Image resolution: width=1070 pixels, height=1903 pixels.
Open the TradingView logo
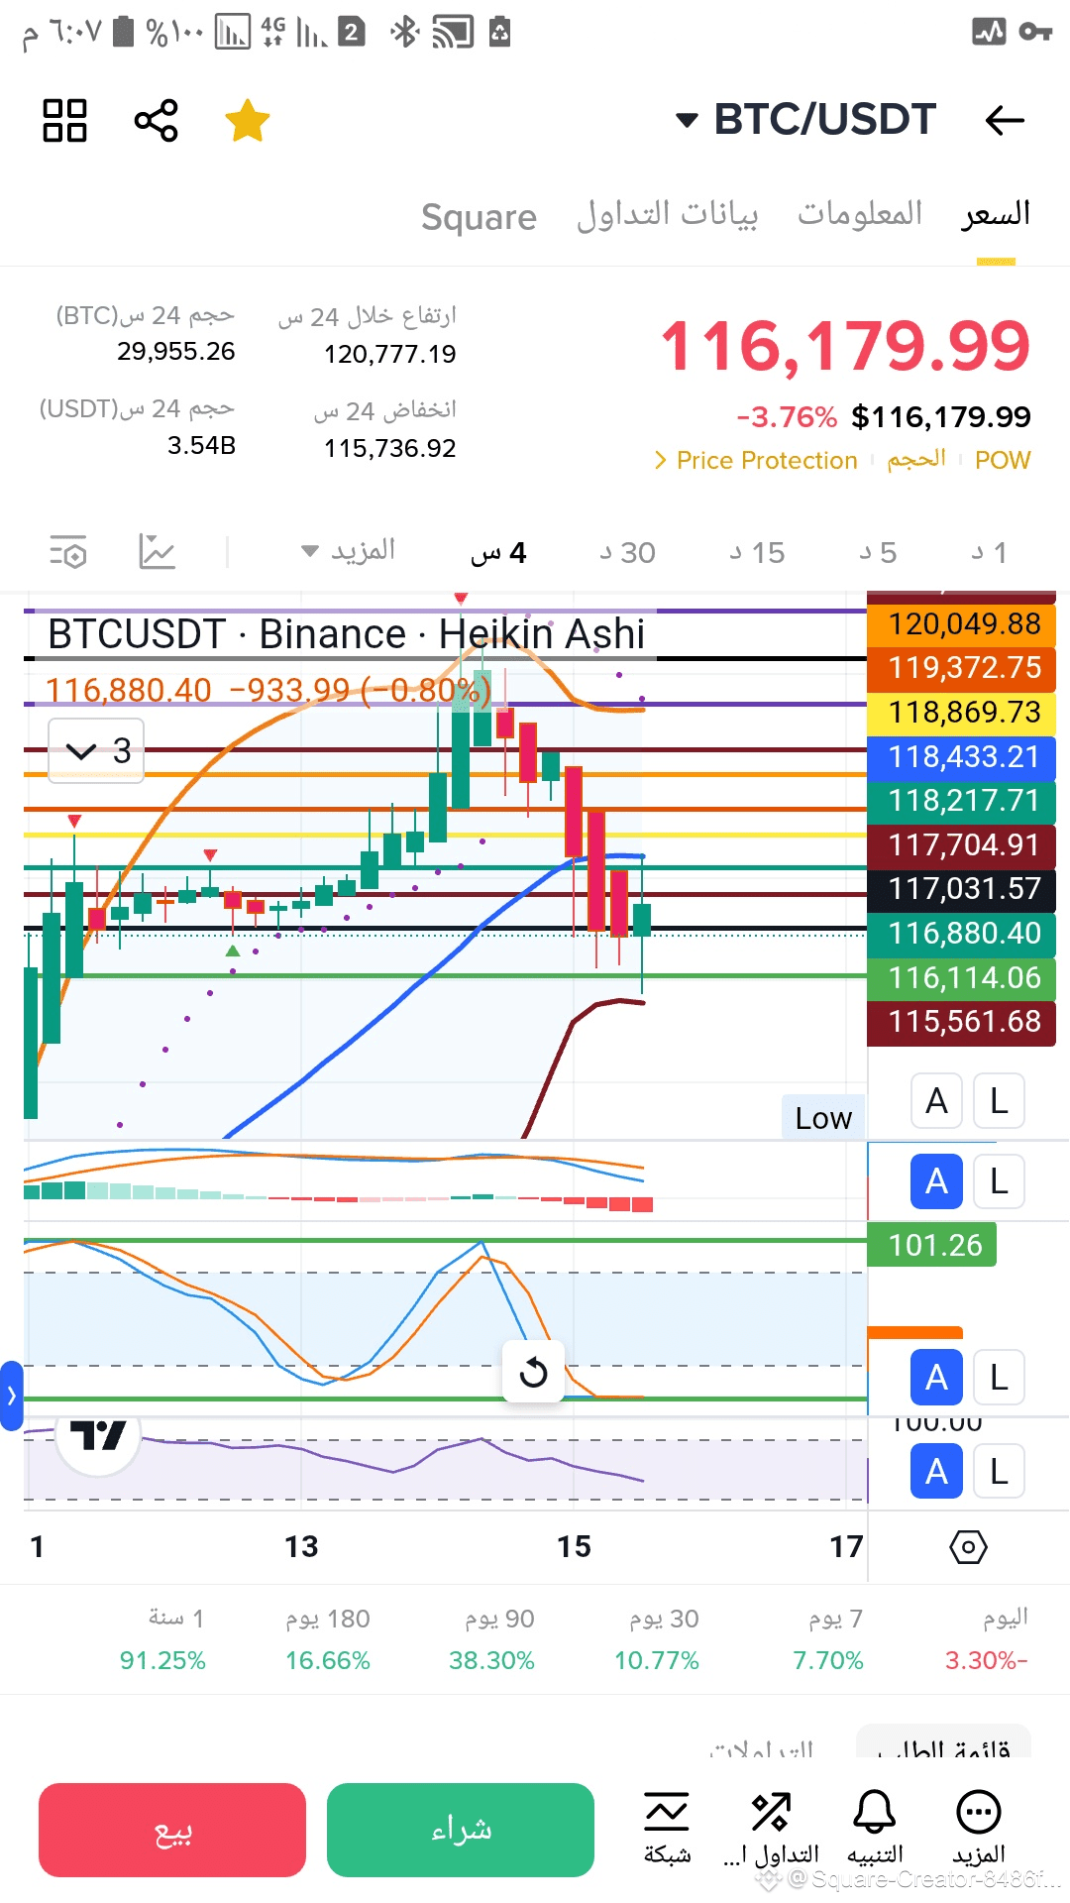[x=98, y=1437]
